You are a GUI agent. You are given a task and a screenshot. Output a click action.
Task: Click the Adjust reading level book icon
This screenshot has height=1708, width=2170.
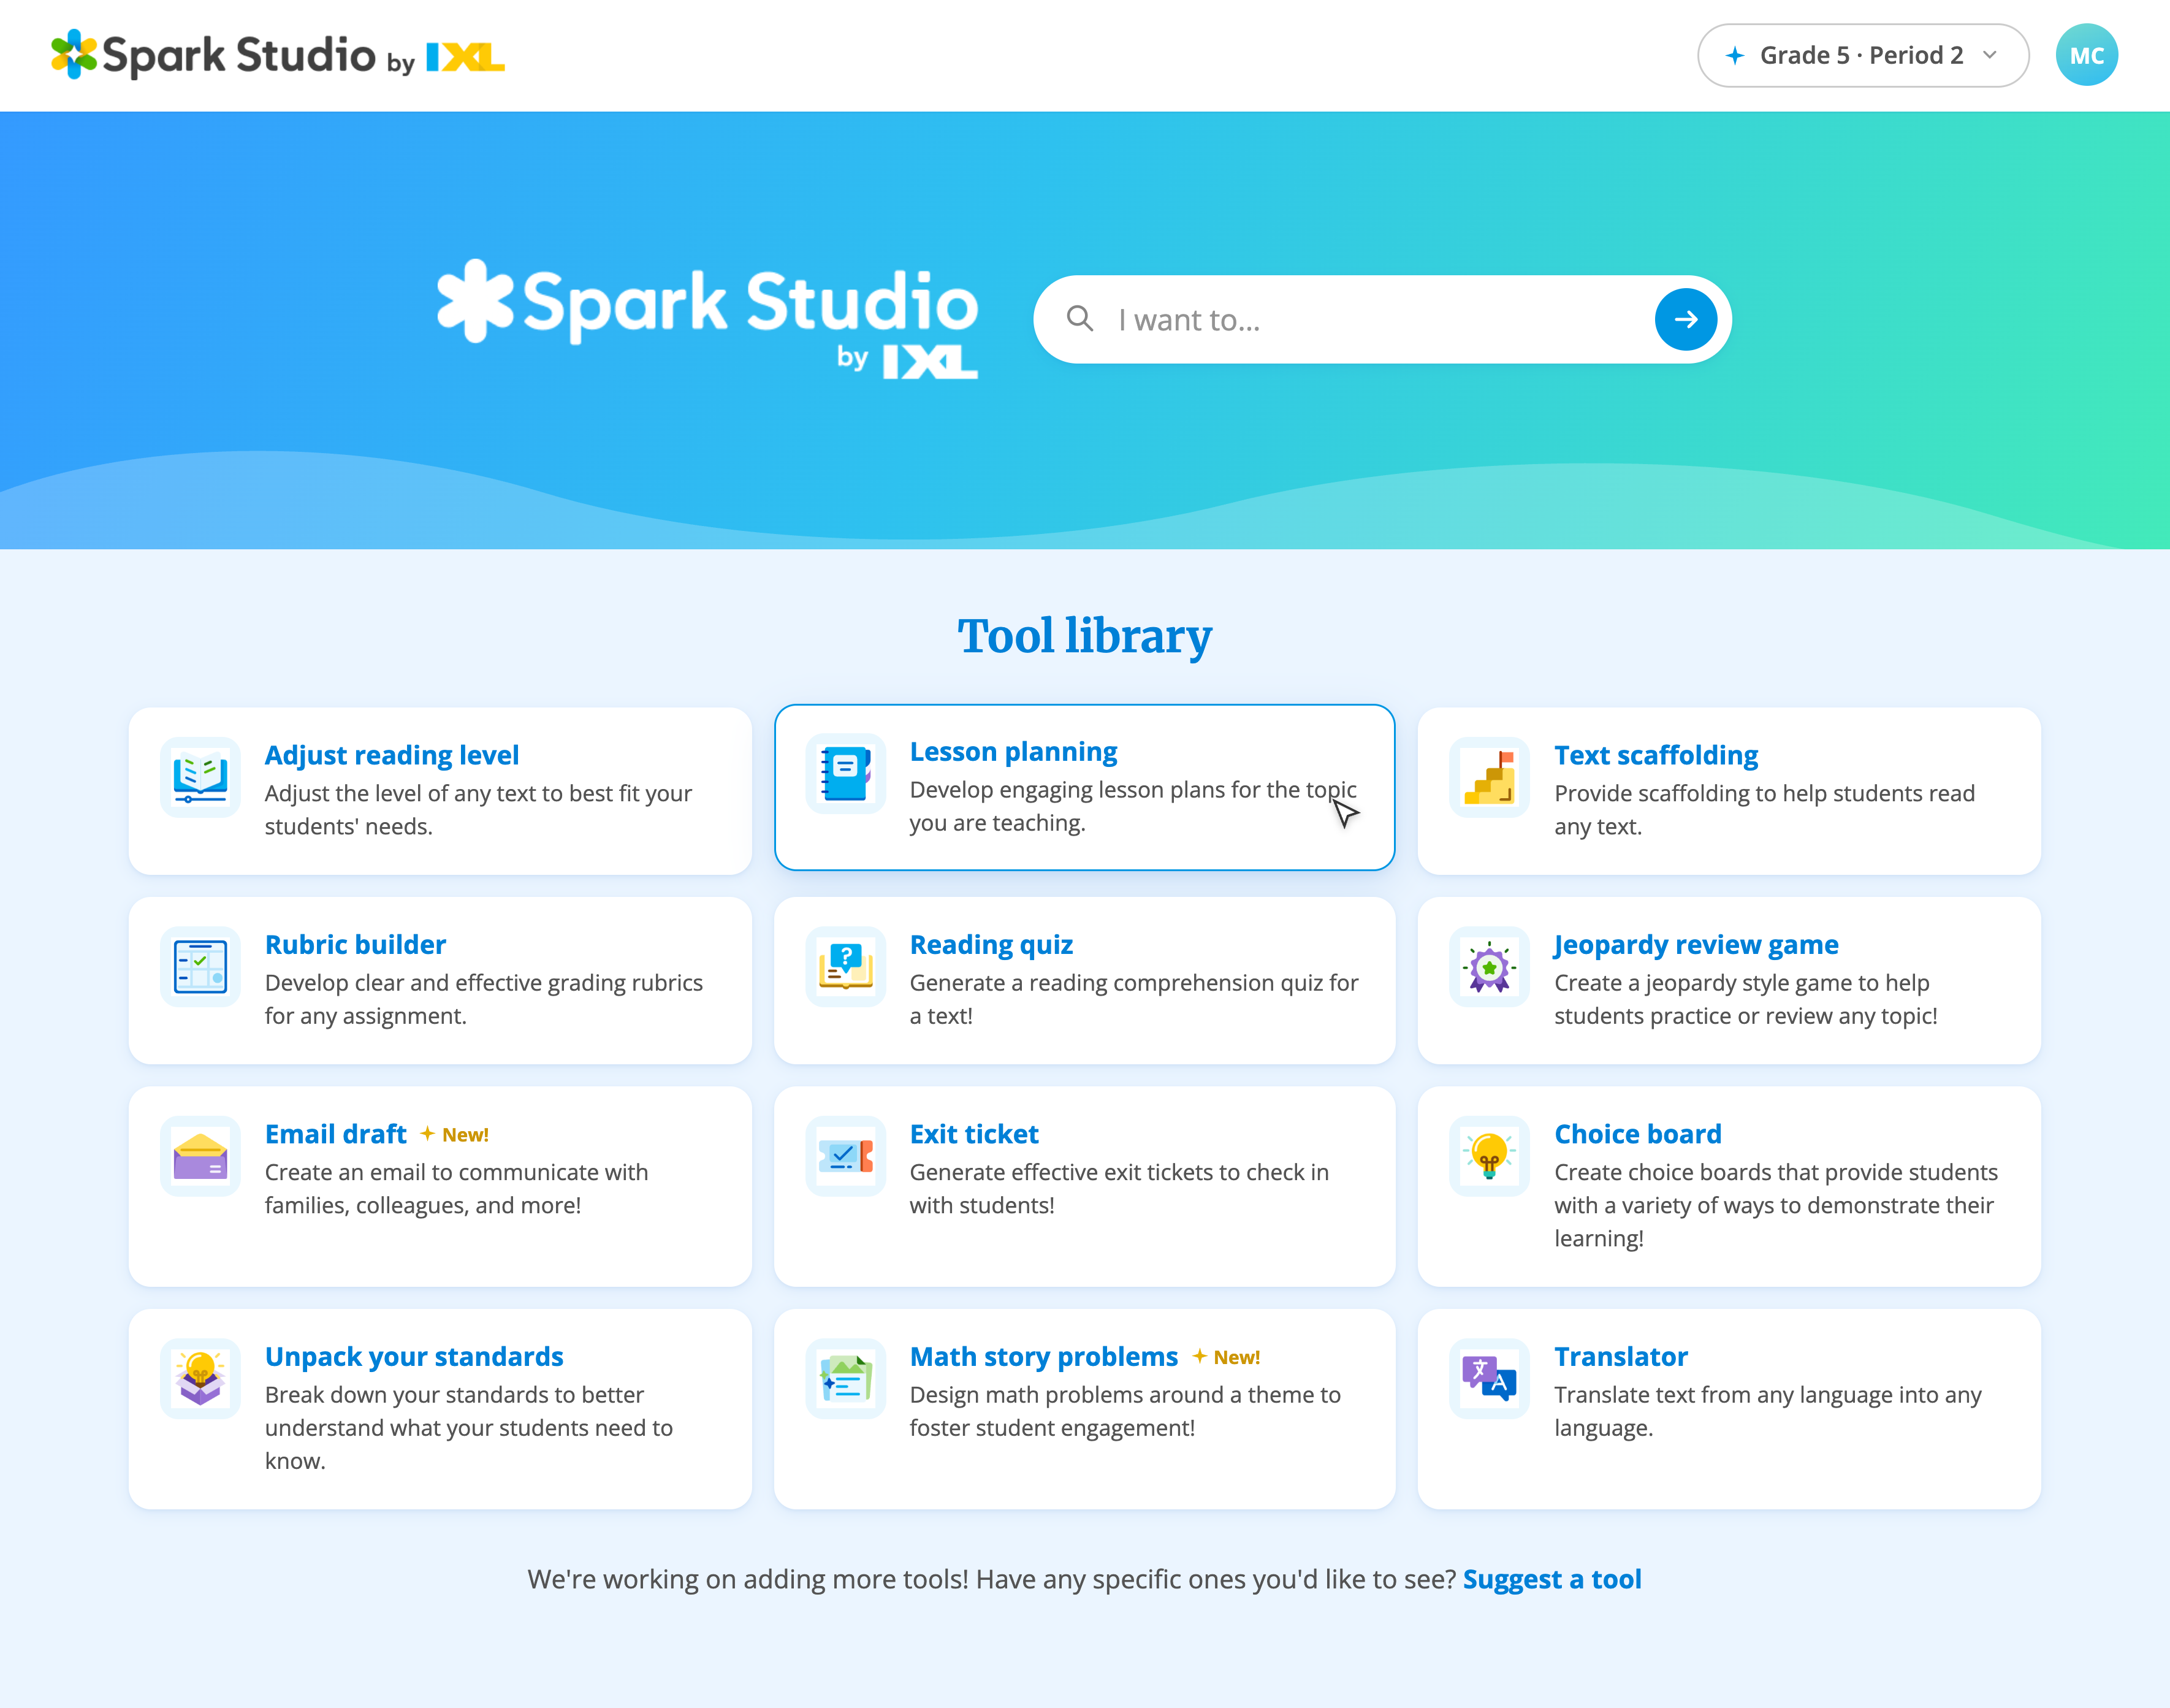click(x=200, y=778)
